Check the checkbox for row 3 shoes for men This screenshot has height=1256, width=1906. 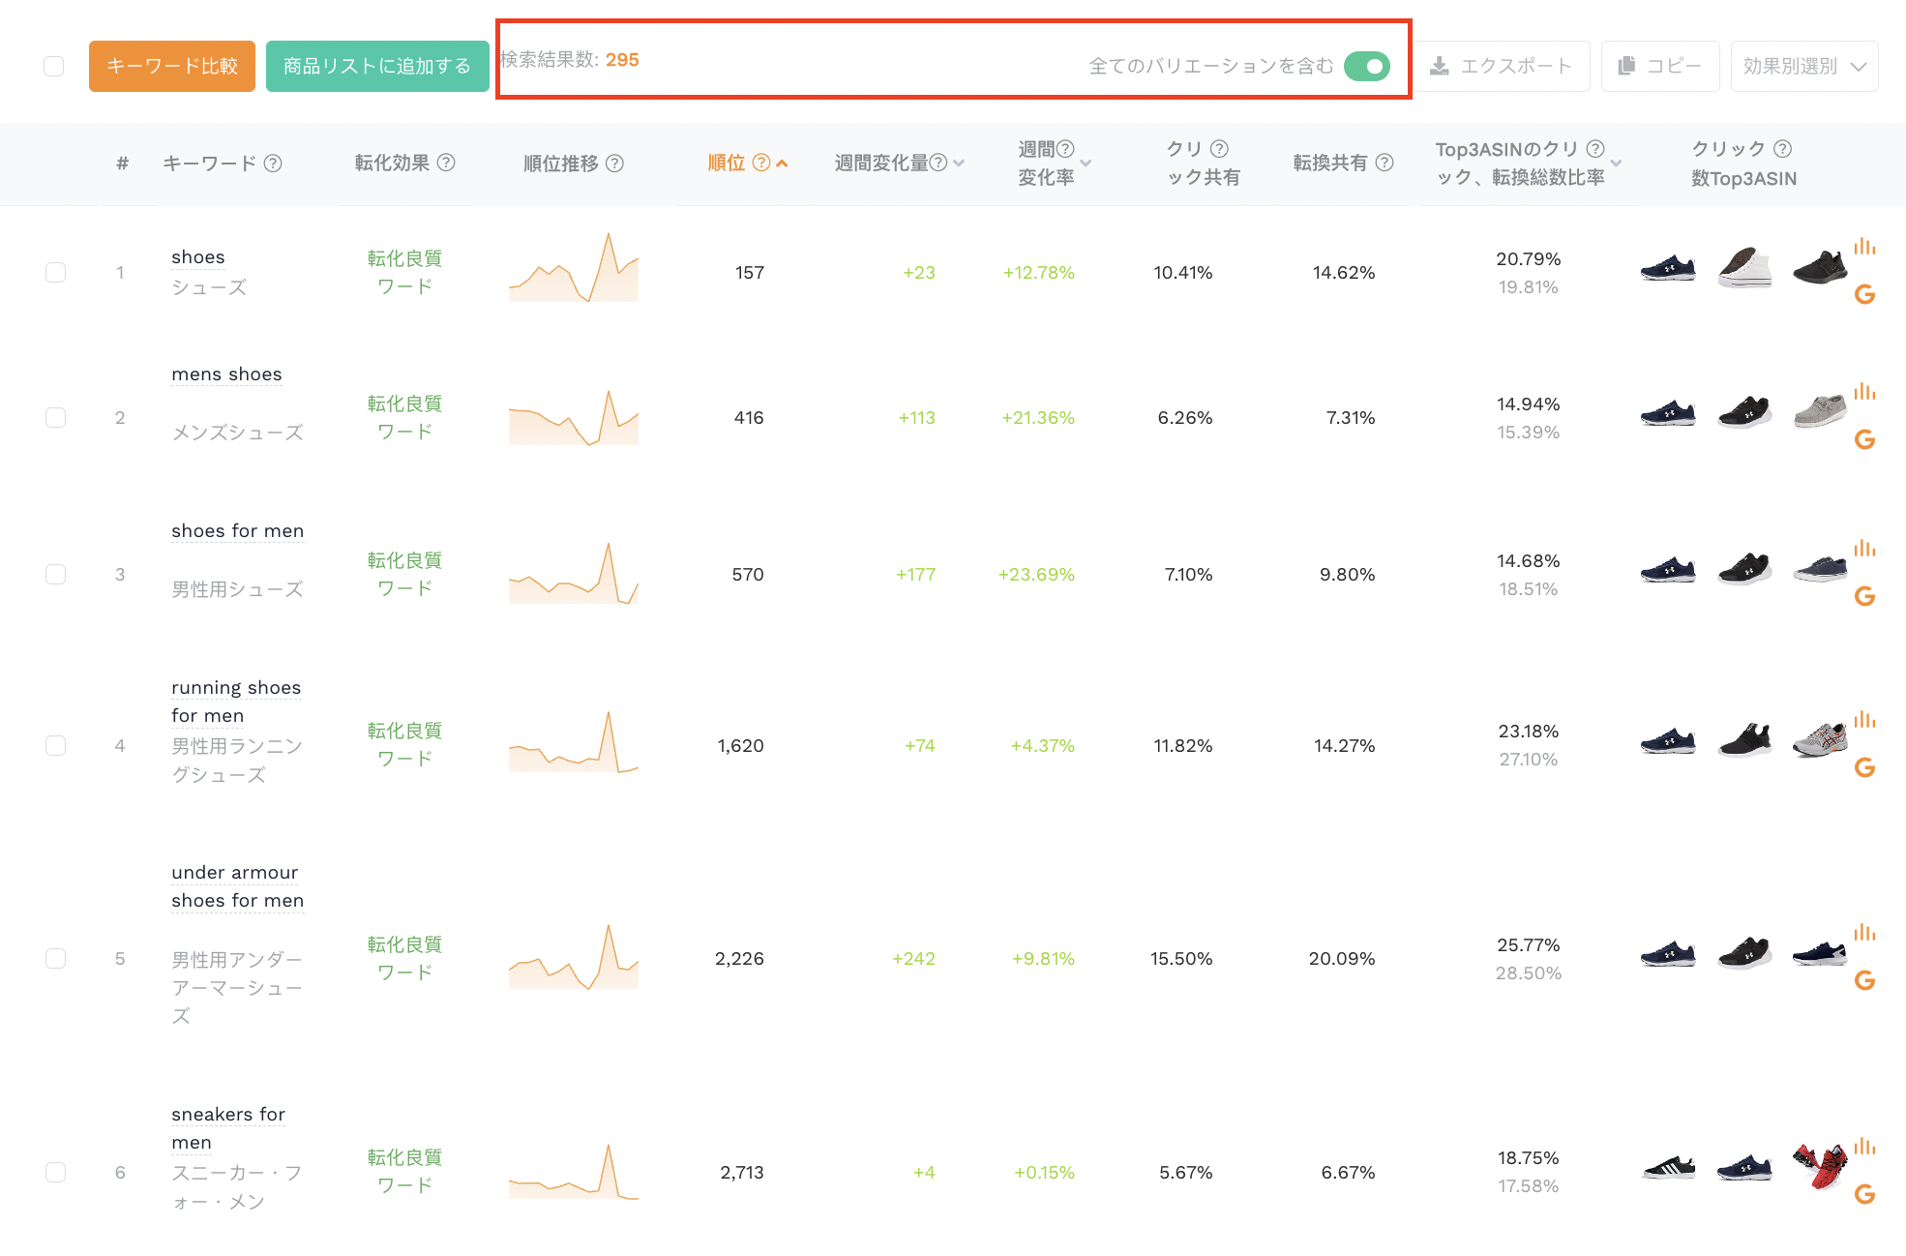tap(56, 575)
